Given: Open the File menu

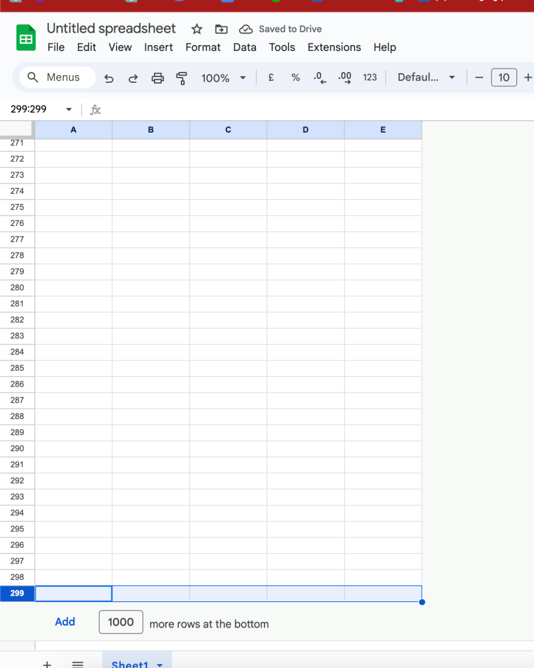Looking at the screenshot, I should tap(55, 47).
